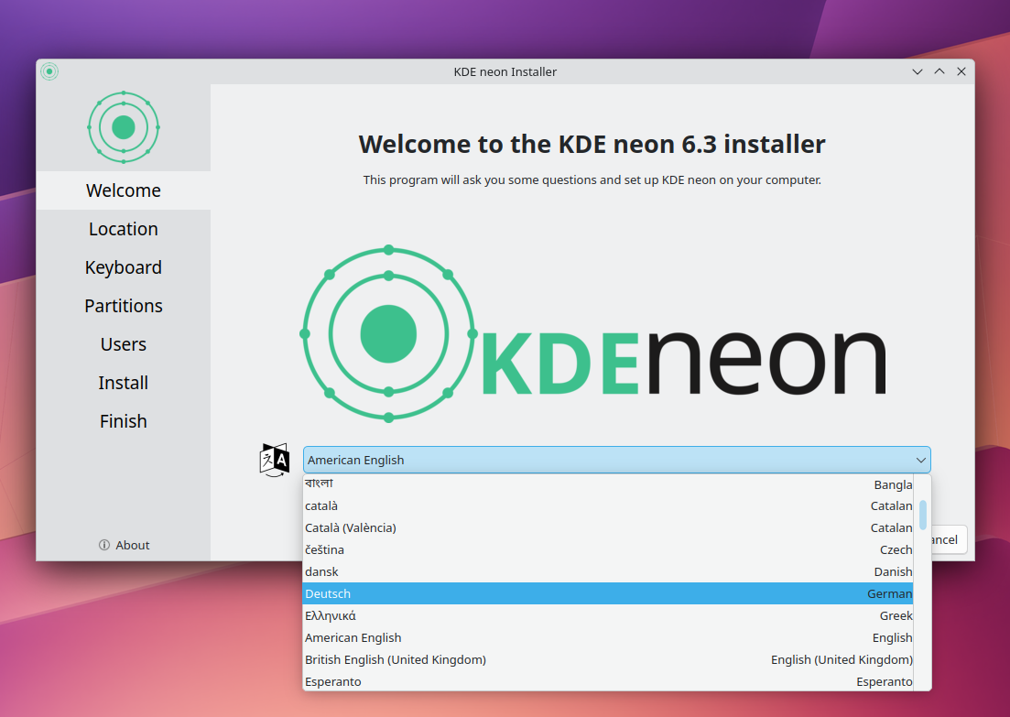Viewport: 1010px width, 717px height.
Task: Open the Keyboard step
Action: 123,267
